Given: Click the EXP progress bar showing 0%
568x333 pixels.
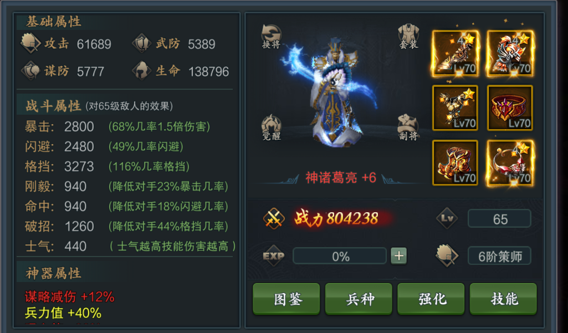Looking at the screenshot, I should [x=340, y=256].
